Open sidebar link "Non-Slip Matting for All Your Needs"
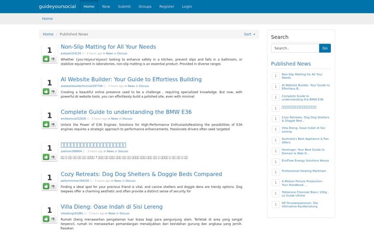This screenshot has width=374, height=233. point(302,76)
